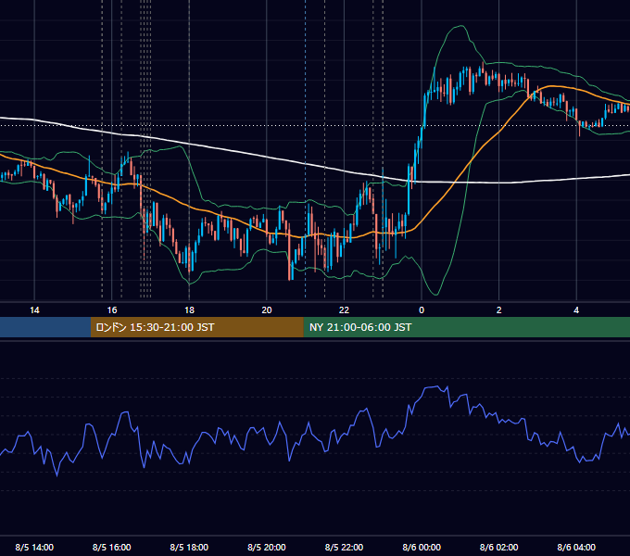
Task: Click the hour label 22 on upper axis
Action: [x=344, y=310]
